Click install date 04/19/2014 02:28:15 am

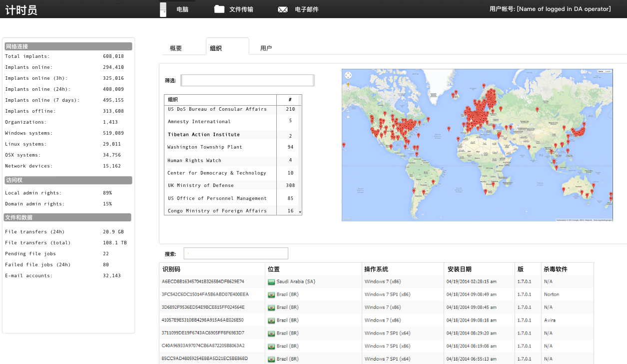click(471, 282)
